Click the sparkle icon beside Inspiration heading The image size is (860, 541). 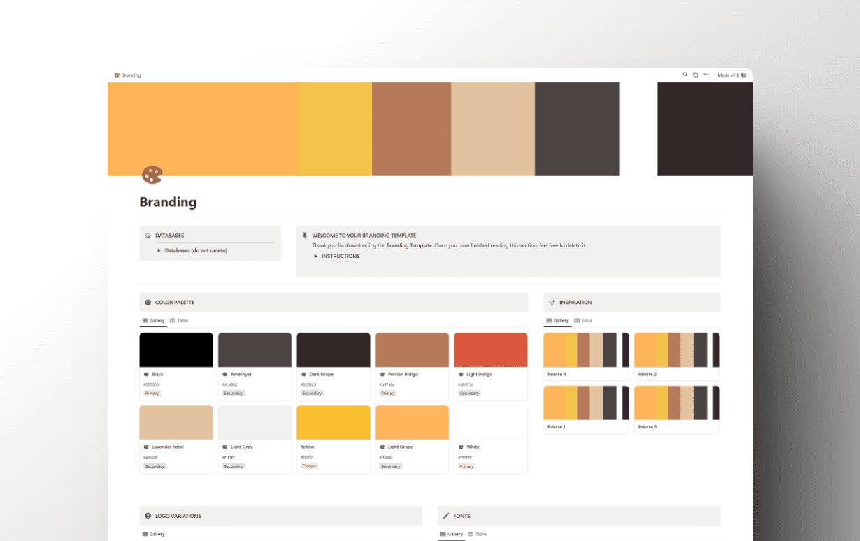(552, 303)
